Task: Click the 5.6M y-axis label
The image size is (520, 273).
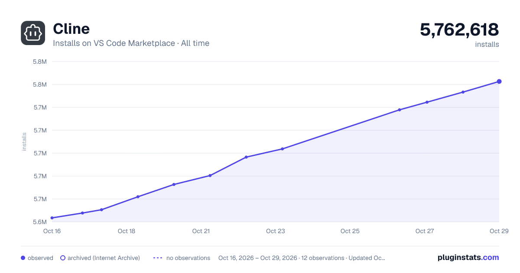Action: click(x=40, y=222)
